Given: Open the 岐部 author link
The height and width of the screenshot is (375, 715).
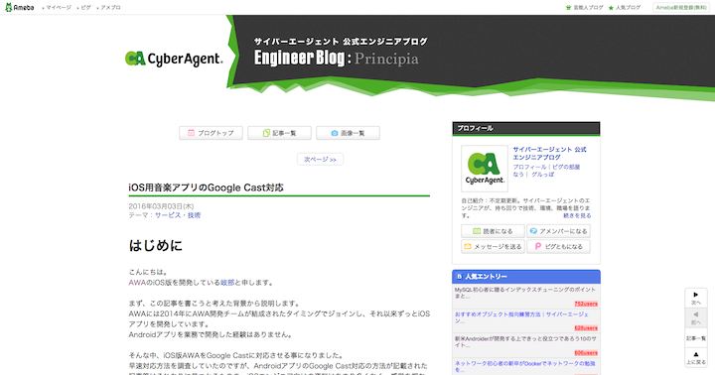Looking at the screenshot, I should click(227, 283).
